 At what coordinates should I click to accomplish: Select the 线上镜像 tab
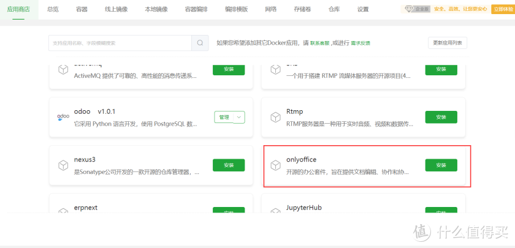[x=116, y=9]
